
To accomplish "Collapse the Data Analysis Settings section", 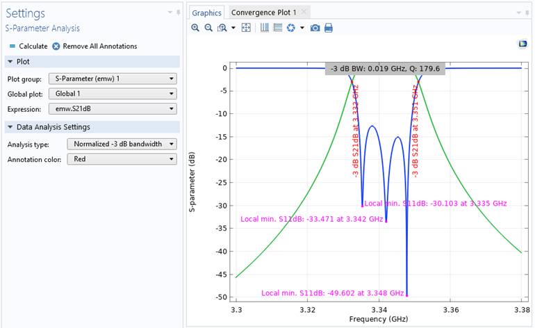I will point(10,127).
